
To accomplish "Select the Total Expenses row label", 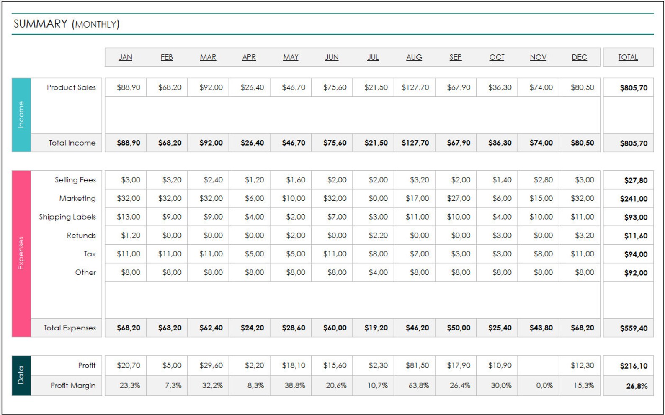I will coord(70,328).
